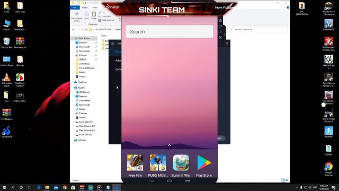The height and width of the screenshot is (191, 339).
Task: Open the File tab in File Explorer
Action: 75,7
